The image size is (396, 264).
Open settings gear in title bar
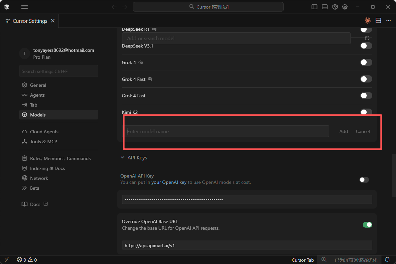[x=345, y=7]
